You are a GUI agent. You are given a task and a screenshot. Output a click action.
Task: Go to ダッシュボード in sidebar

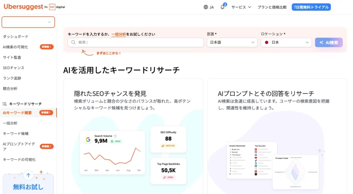tap(16, 36)
